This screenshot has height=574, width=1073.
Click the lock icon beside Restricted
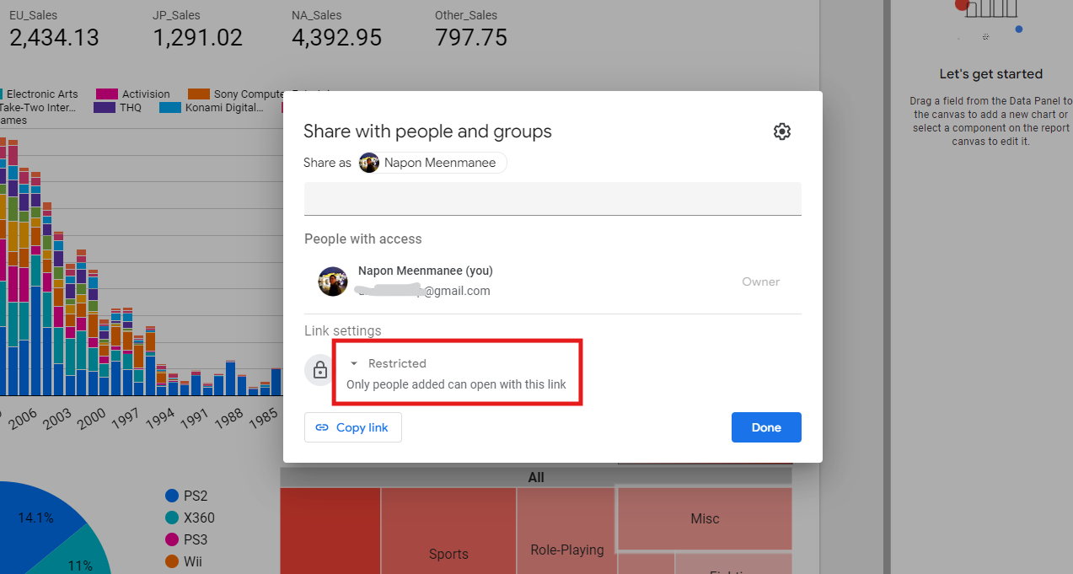tap(319, 370)
